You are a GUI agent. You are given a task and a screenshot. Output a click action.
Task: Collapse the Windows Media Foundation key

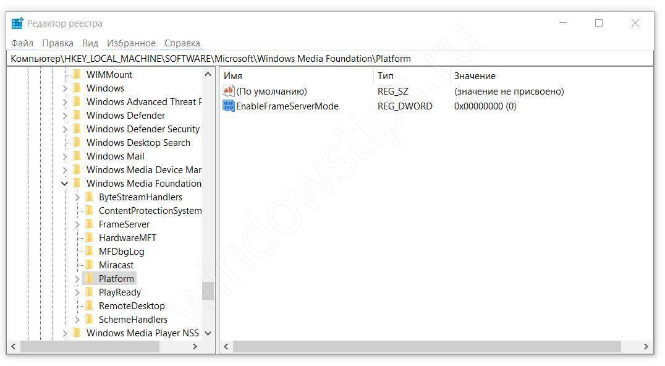(64, 184)
